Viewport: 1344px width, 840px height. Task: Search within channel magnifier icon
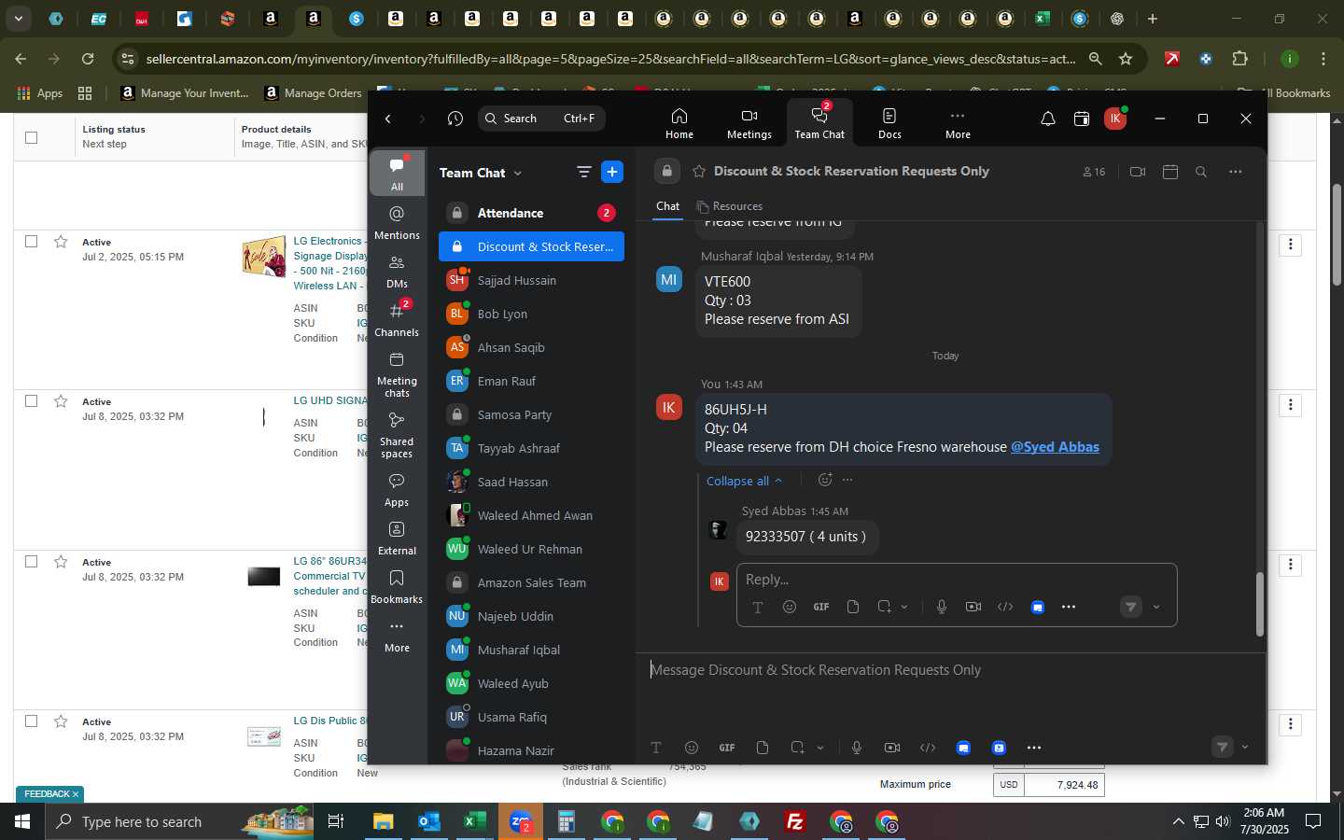1201,172
